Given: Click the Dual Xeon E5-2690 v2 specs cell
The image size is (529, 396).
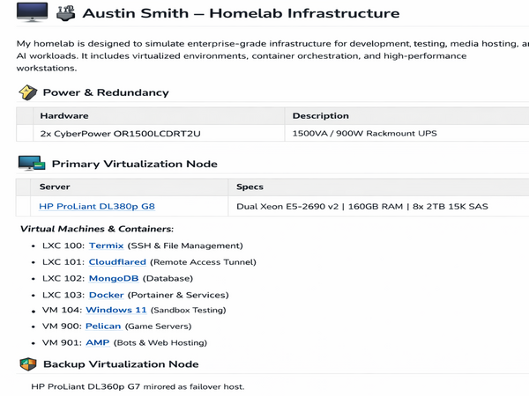Looking at the screenshot, I should (x=378, y=206).
